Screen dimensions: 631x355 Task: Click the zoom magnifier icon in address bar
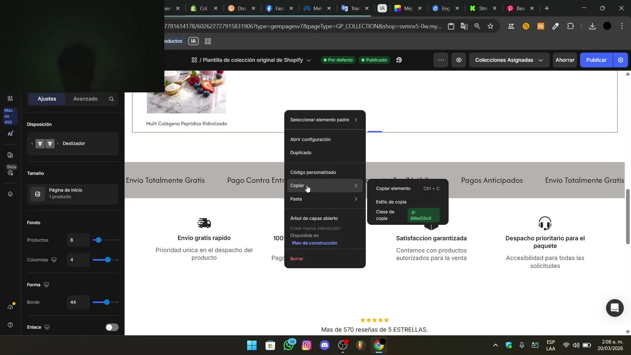coord(477,26)
